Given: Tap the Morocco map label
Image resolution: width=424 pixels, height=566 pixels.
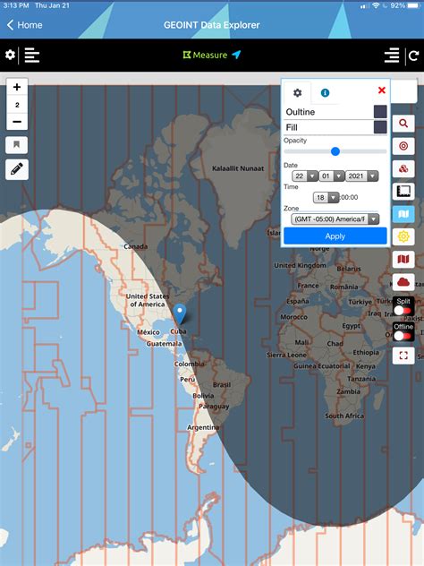Looking at the screenshot, I should (293, 317).
